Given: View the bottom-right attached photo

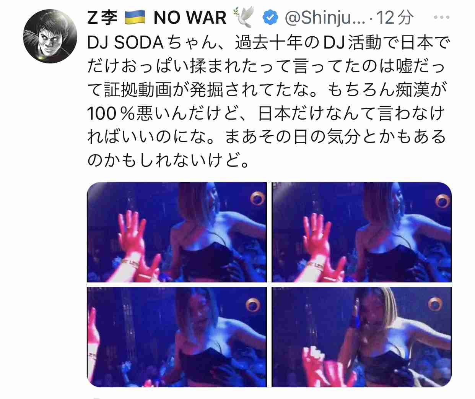Looking at the screenshot, I should (361, 337).
